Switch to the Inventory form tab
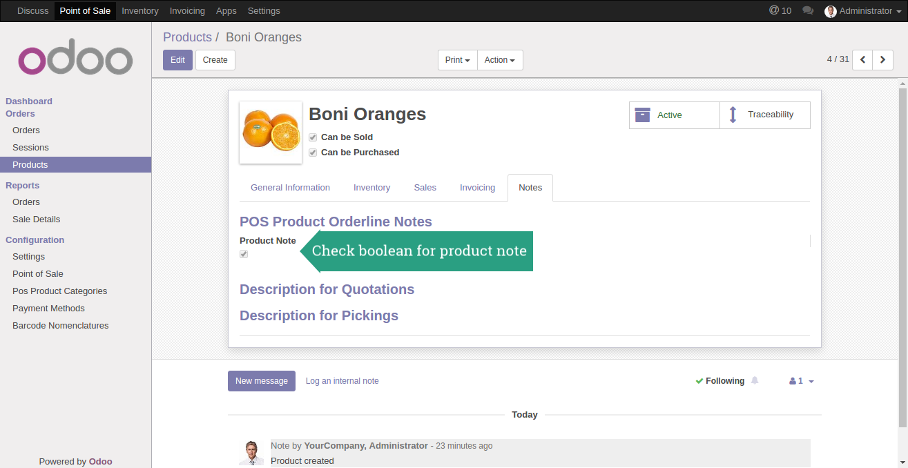The width and height of the screenshot is (908, 468). (x=371, y=188)
